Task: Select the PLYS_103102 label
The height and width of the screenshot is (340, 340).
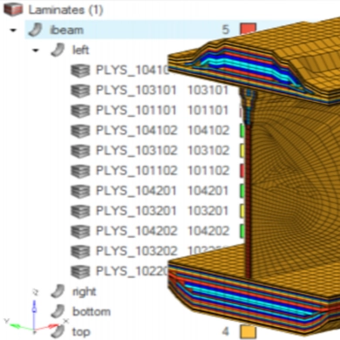Action: point(137,151)
